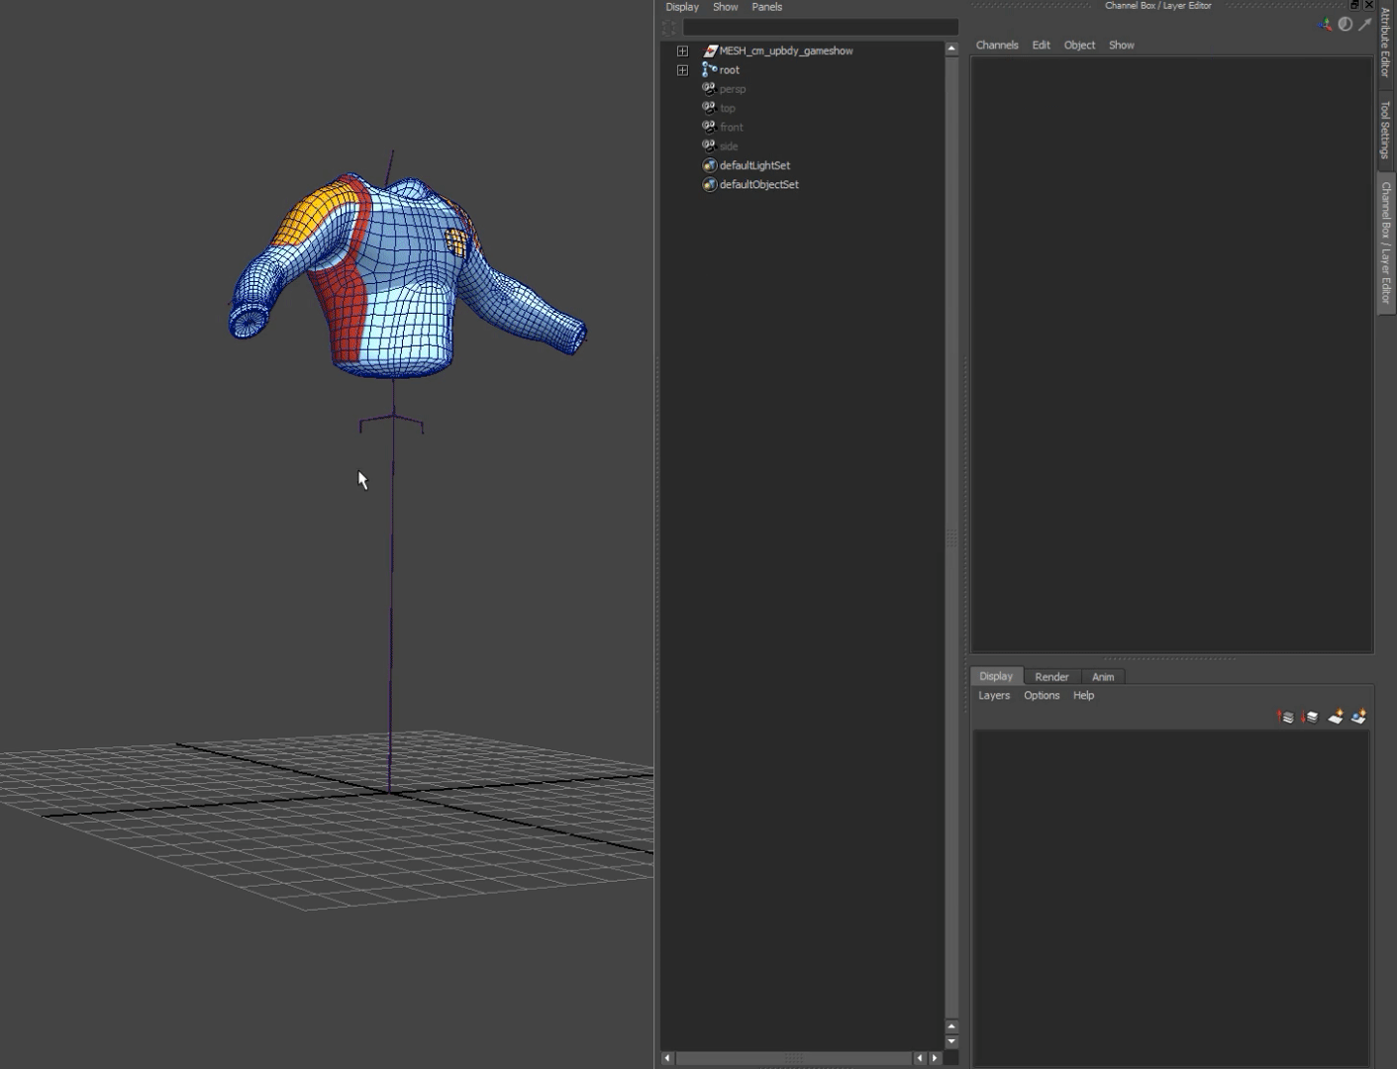Select MESH_cm_upbdy_gameshow in the outliner
The width and height of the screenshot is (1397, 1069).
tap(786, 50)
